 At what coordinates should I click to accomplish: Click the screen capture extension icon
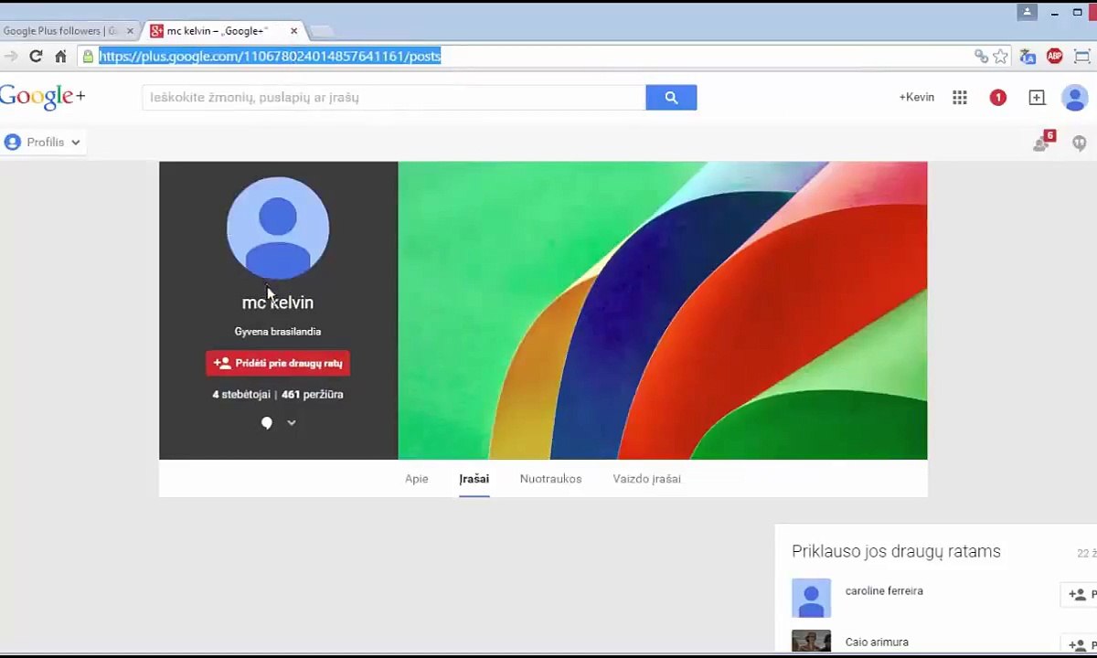[x=1081, y=57]
